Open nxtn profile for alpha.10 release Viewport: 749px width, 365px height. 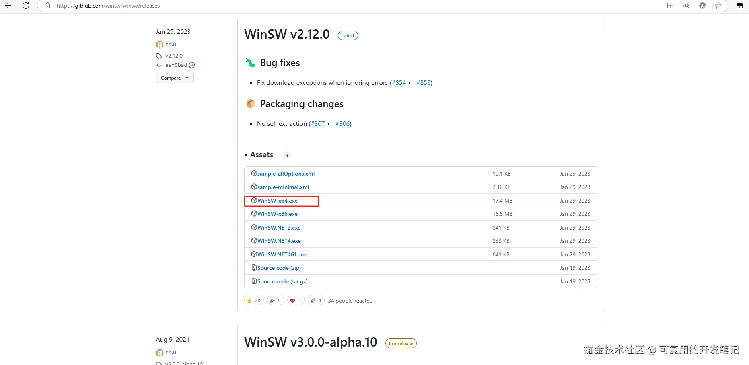point(171,352)
